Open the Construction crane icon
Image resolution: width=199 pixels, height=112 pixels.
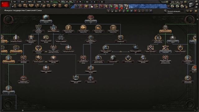pyautogui.click(x=43, y=6)
